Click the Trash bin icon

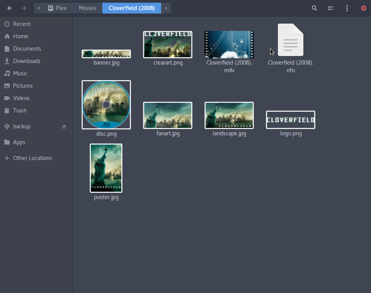pos(7,110)
